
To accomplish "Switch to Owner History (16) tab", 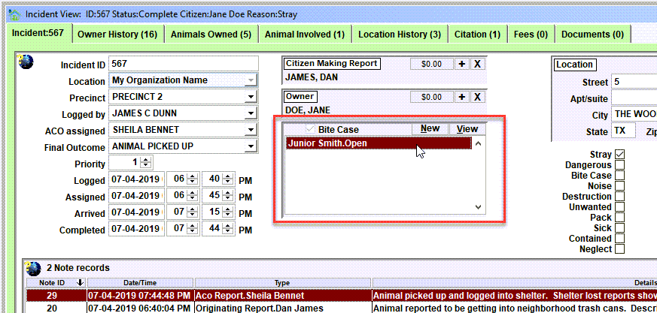I will point(117,35).
